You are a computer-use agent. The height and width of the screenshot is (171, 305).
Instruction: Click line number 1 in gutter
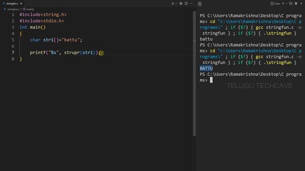[x=13, y=15]
